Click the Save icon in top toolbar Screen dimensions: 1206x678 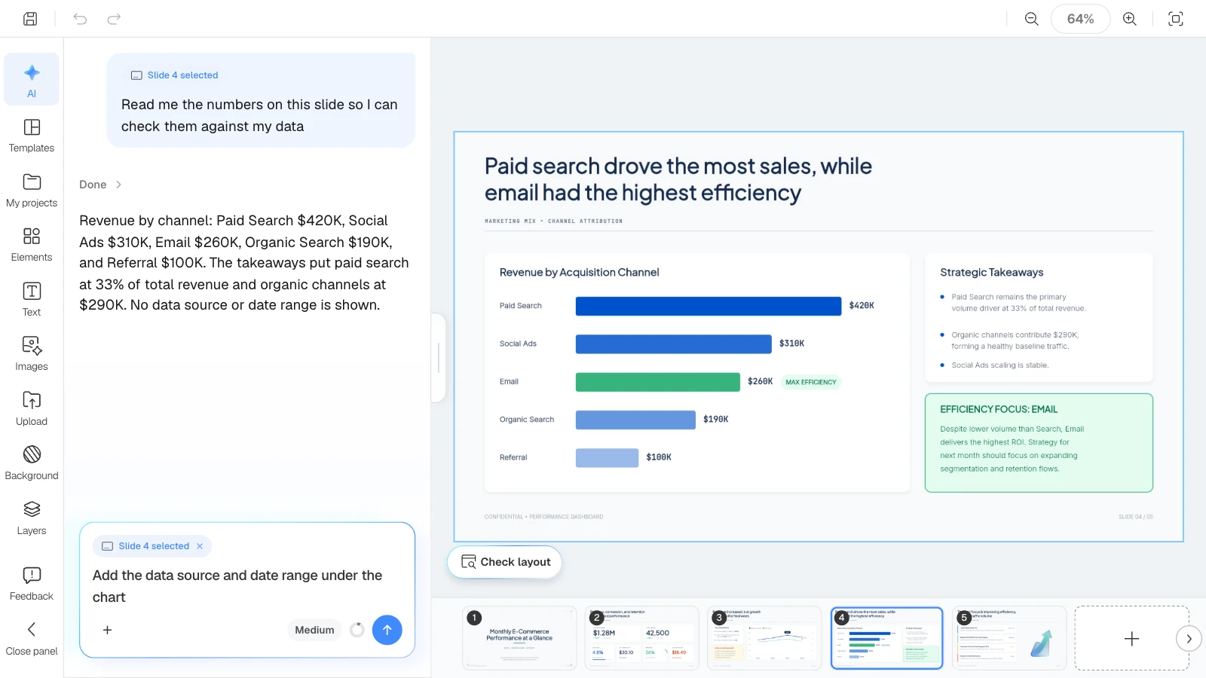30,19
